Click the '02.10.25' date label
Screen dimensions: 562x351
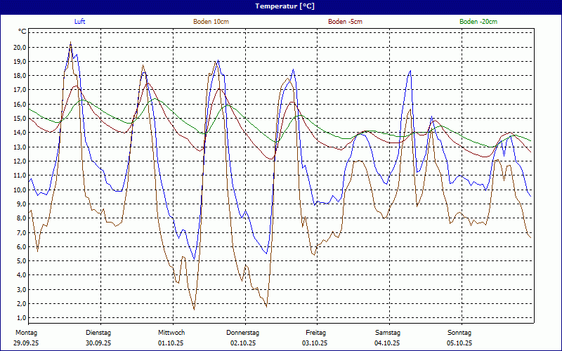click(243, 343)
